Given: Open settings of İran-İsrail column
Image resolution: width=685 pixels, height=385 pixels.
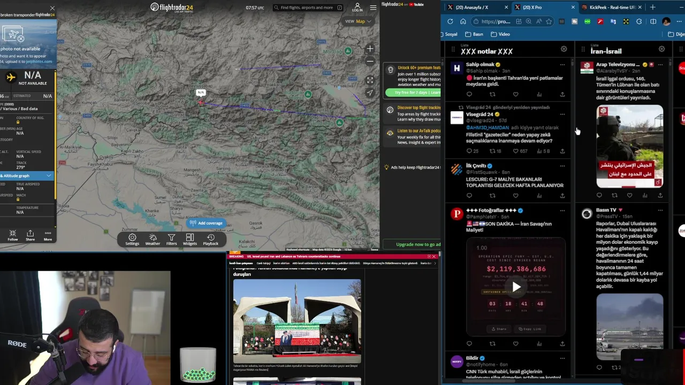Looking at the screenshot, I should (x=661, y=49).
